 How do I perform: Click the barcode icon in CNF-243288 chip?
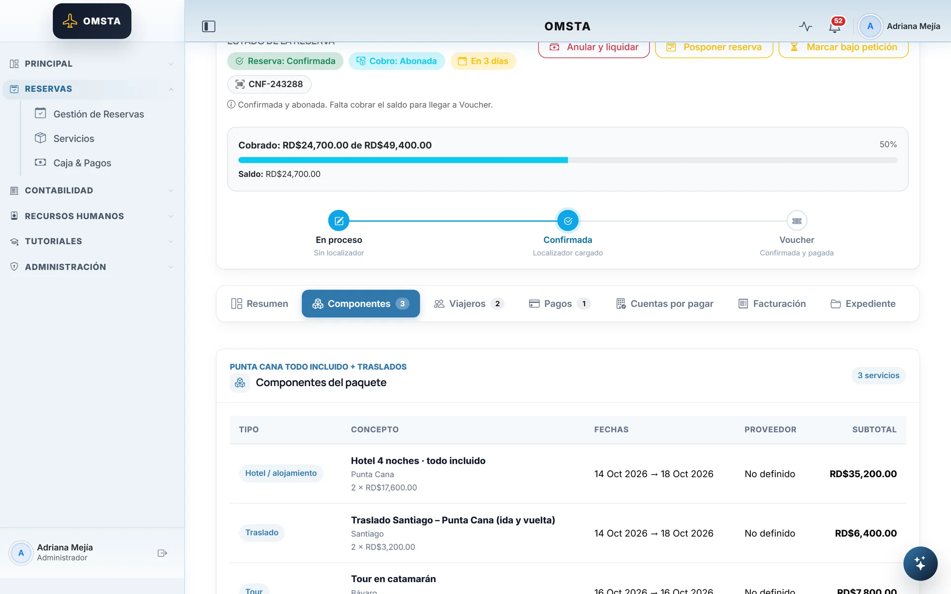click(x=240, y=84)
